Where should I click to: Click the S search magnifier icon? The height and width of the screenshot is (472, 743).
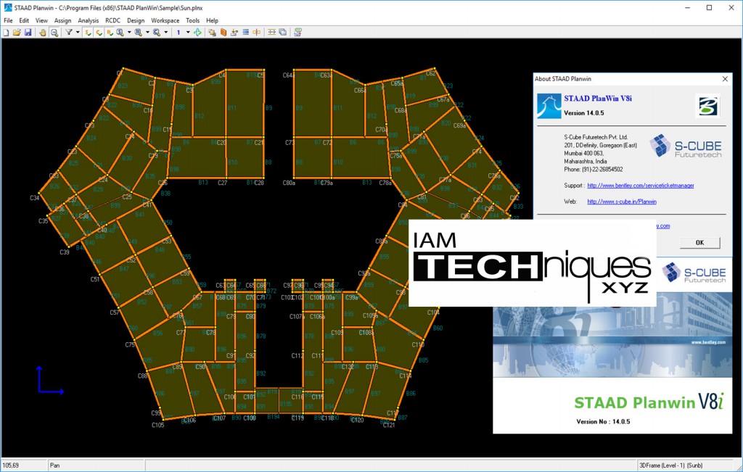pos(120,32)
